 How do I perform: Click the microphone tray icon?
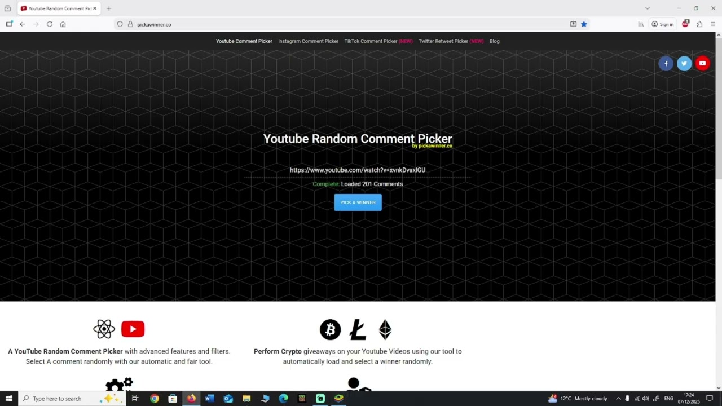click(627, 399)
